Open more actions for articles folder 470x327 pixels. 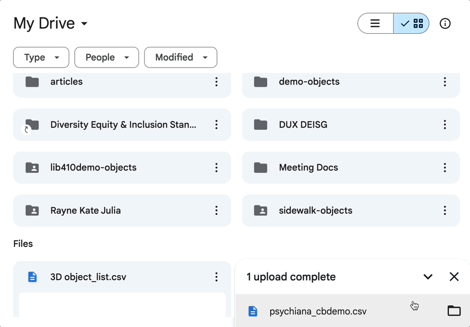[216, 82]
